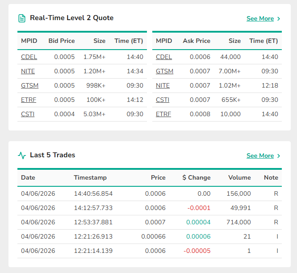
Task: Click the Note column header
Action: click(x=271, y=177)
